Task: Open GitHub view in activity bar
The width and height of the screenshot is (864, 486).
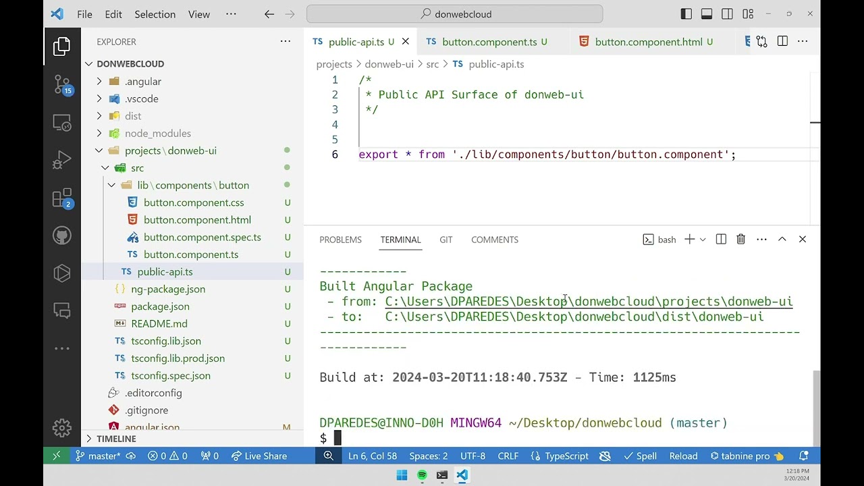Action: tap(61, 236)
